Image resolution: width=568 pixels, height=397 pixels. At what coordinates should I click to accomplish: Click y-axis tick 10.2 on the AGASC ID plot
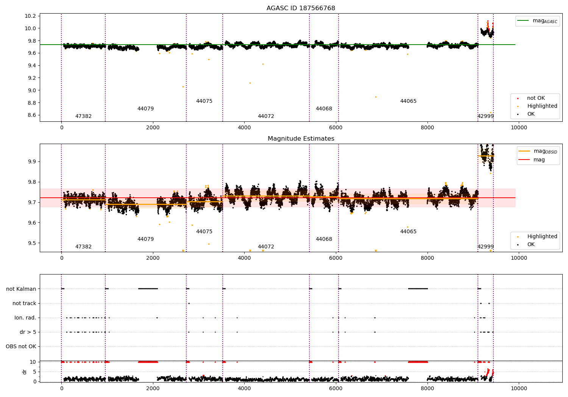click(30, 16)
